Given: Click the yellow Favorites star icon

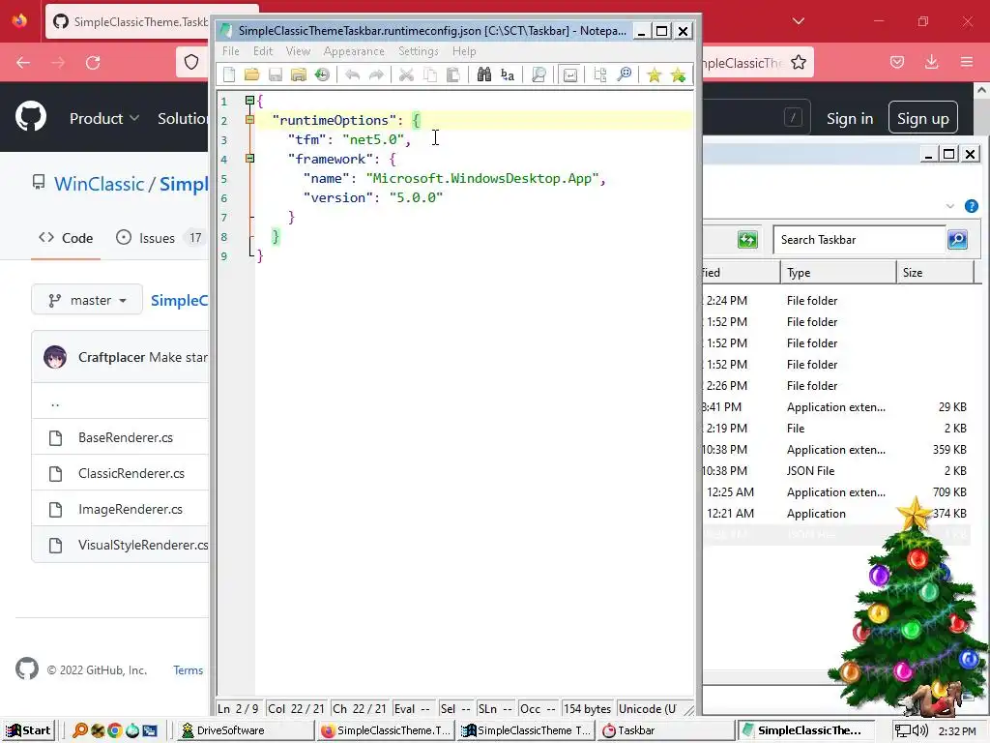Looking at the screenshot, I should [655, 75].
